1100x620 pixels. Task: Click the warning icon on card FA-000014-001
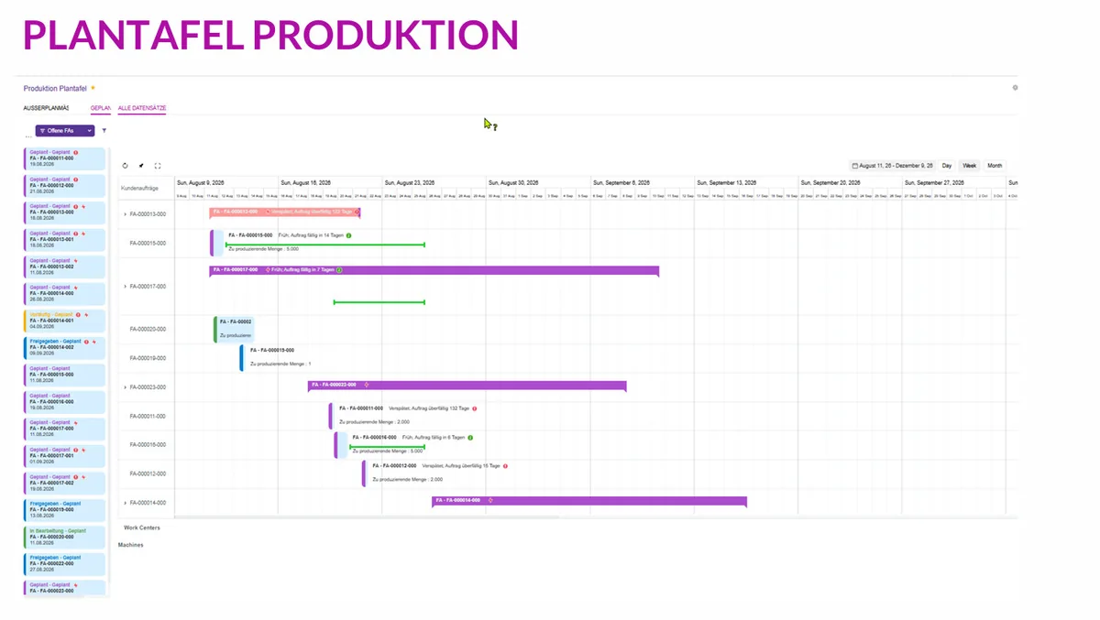point(78,314)
